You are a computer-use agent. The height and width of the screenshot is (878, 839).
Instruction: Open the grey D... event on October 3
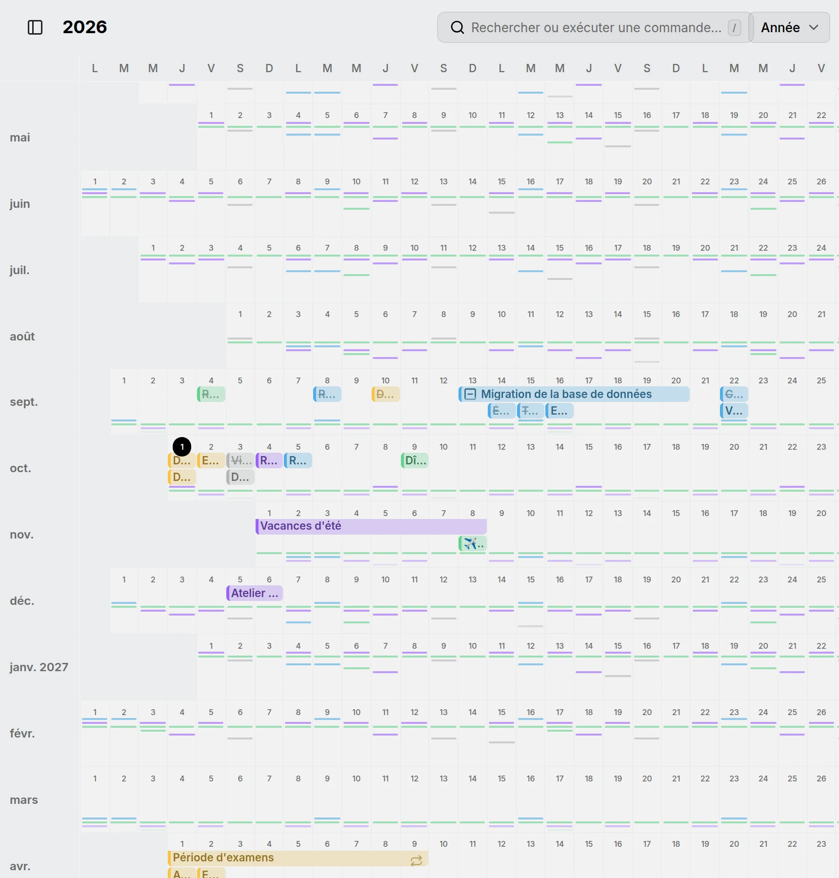coord(240,477)
